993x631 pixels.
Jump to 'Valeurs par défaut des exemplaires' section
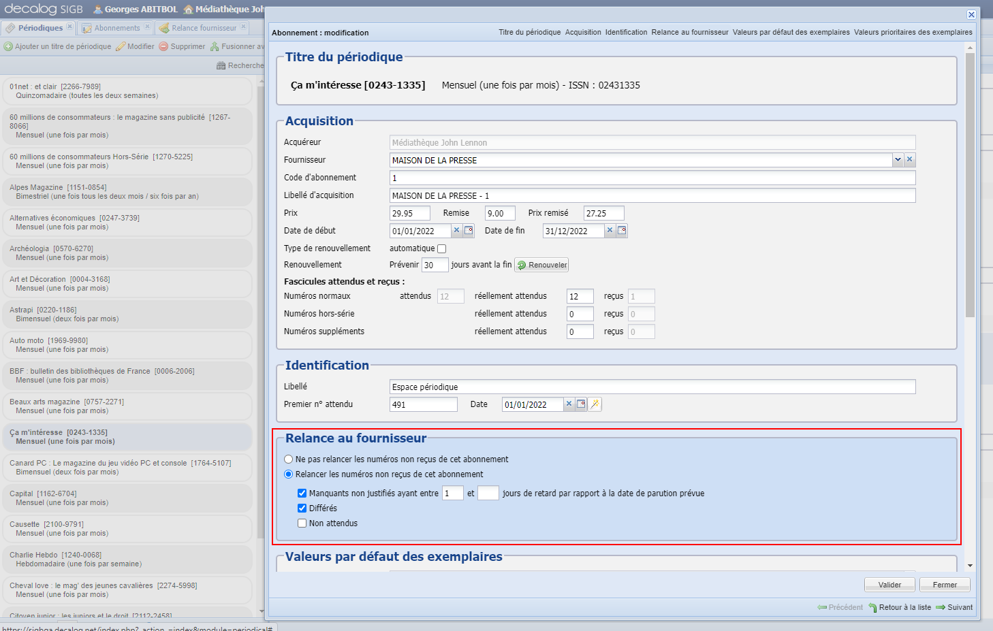pos(791,32)
